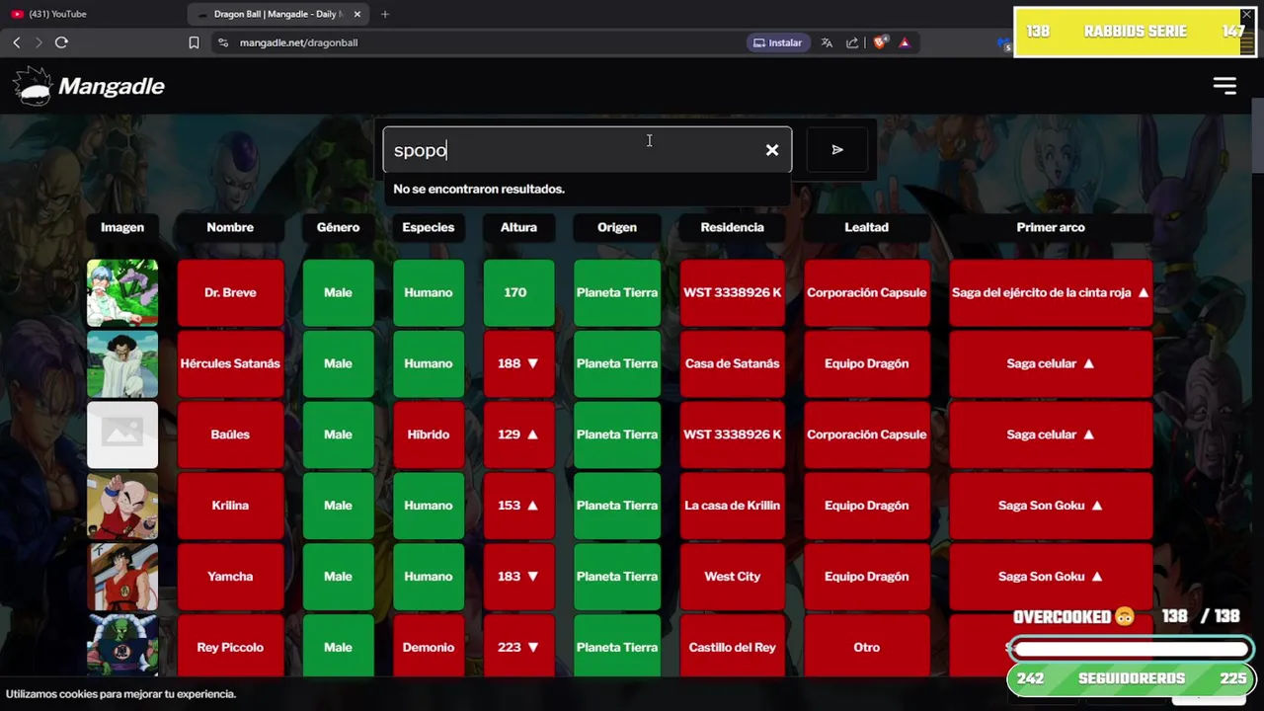
Task: Click the 153 height cell
Action: point(518,506)
